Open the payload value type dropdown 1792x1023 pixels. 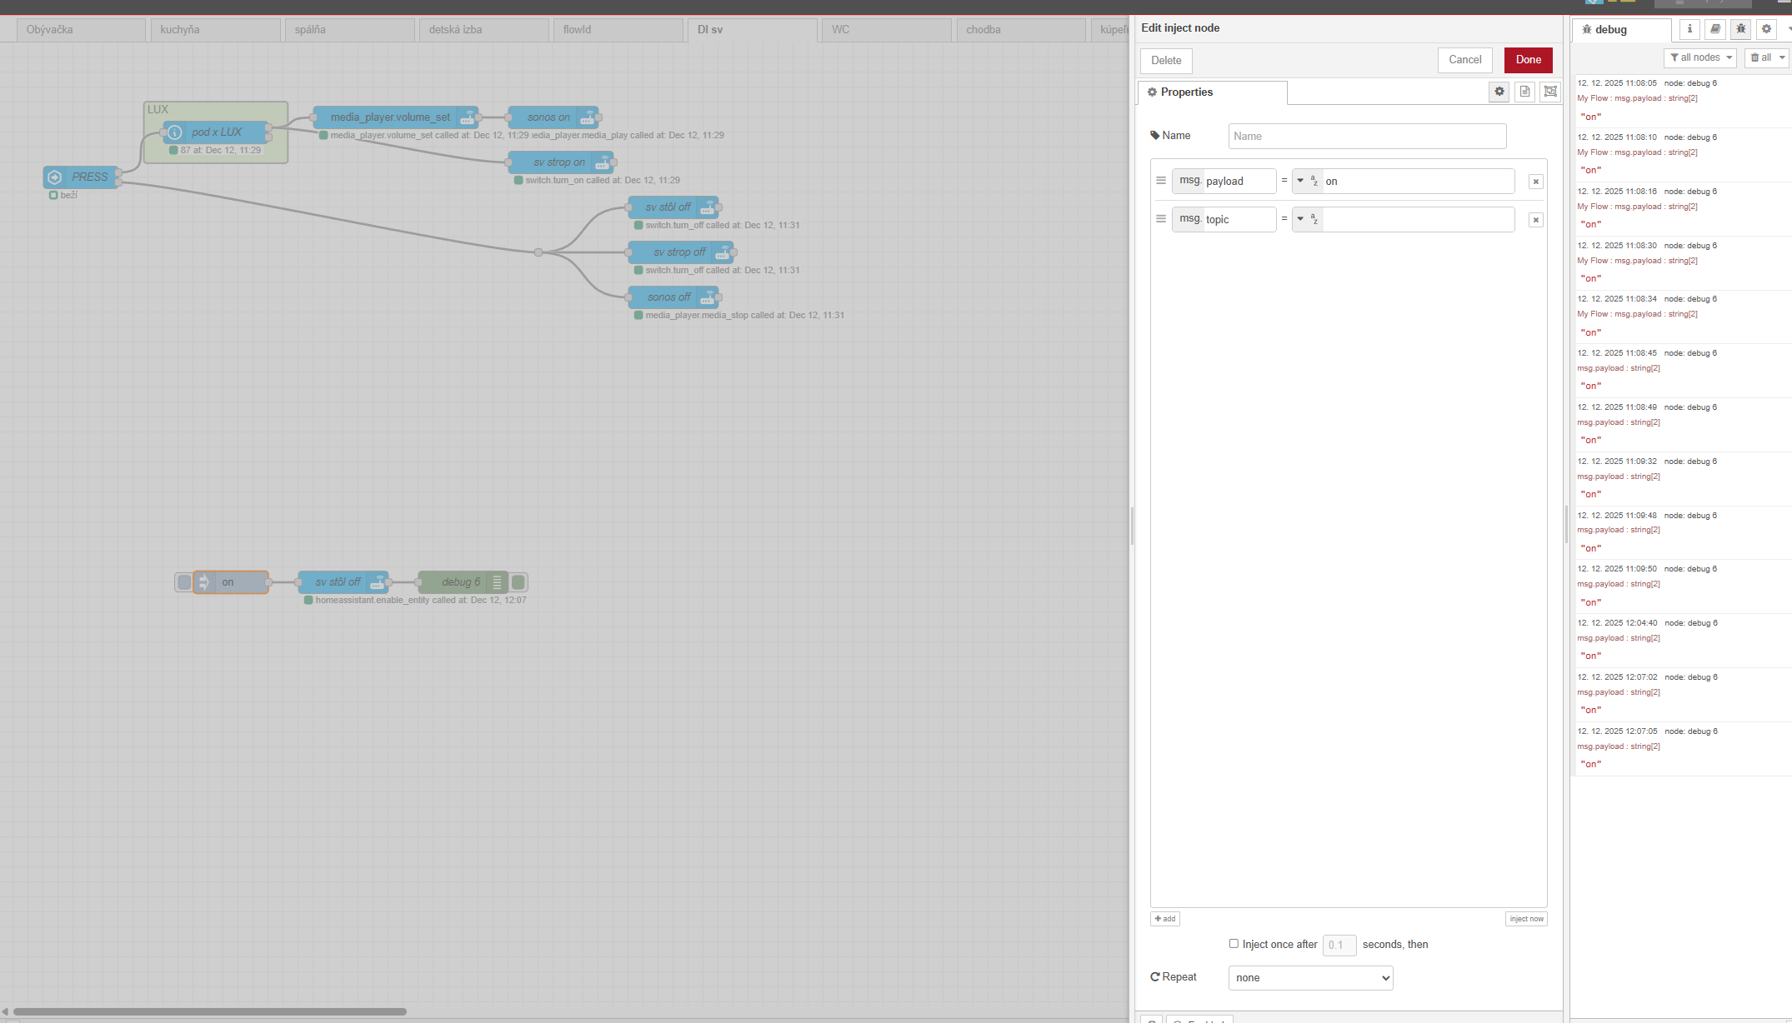(1306, 181)
